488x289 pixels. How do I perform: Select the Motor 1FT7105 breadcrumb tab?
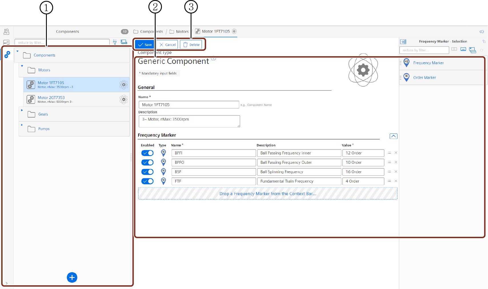click(216, 31)
